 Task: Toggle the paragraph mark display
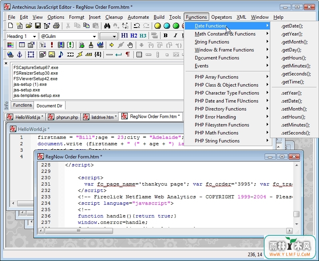point(128,55)
